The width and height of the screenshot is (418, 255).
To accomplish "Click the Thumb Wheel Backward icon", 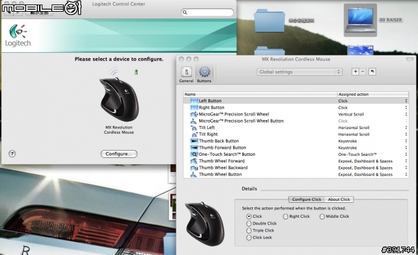I will pos(194,168).
